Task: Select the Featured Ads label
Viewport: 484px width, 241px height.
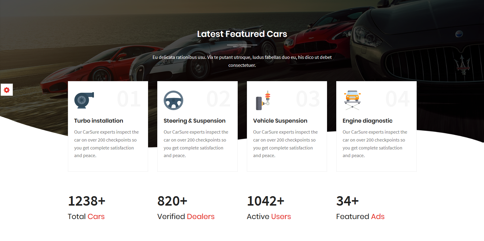Action: tap(360, 217)
